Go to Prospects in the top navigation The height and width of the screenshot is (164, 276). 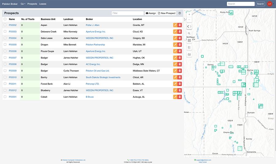[32, 4]
